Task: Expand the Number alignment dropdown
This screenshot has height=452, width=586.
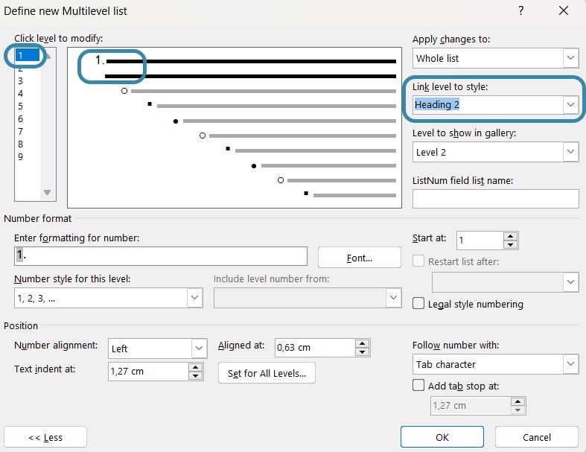Action: click(x=199, y=348)
